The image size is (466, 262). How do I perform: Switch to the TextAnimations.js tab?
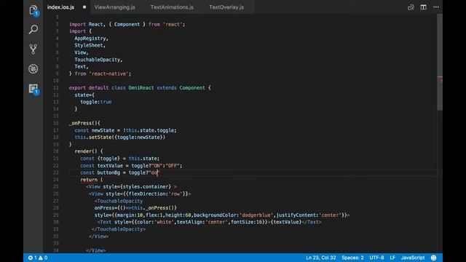point(172,7)
